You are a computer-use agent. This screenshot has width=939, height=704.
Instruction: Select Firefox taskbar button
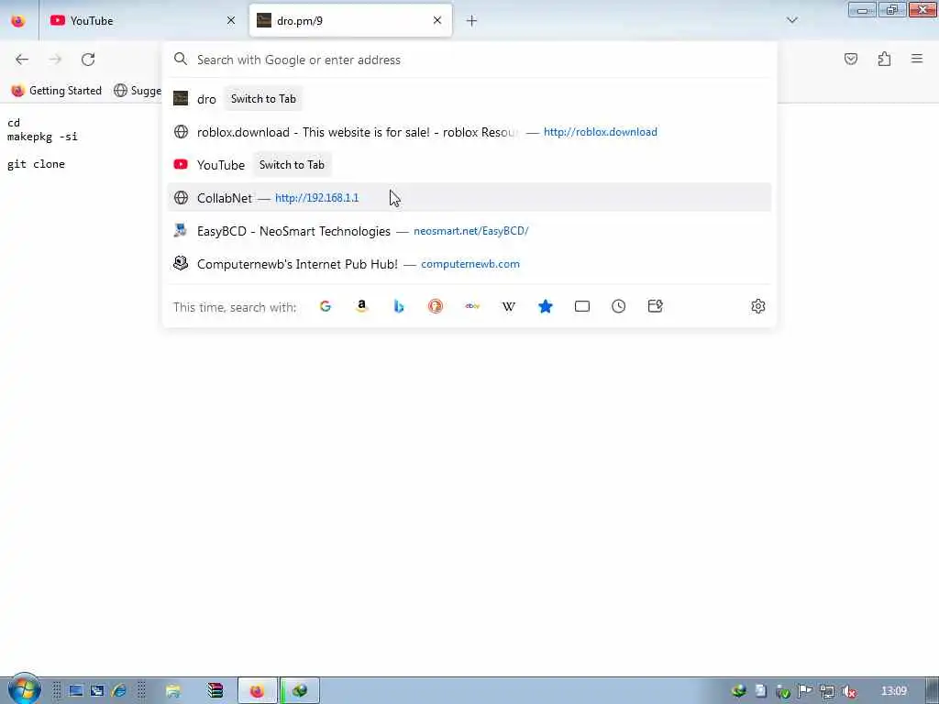[x=257, y=691]
